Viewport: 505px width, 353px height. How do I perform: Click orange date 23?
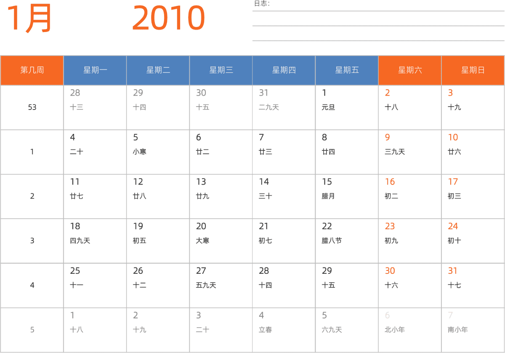390,227
